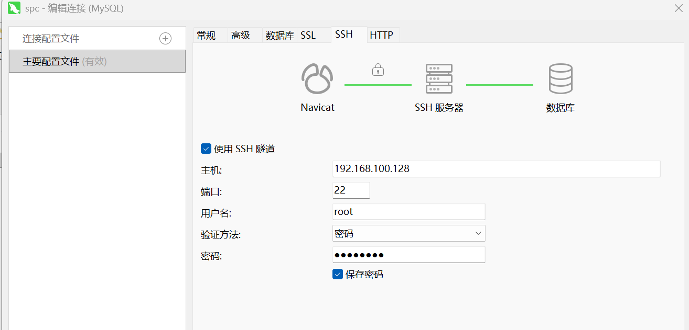
Task: Select 主要配置文件 profile in the list
Action: tap(97, 62)
